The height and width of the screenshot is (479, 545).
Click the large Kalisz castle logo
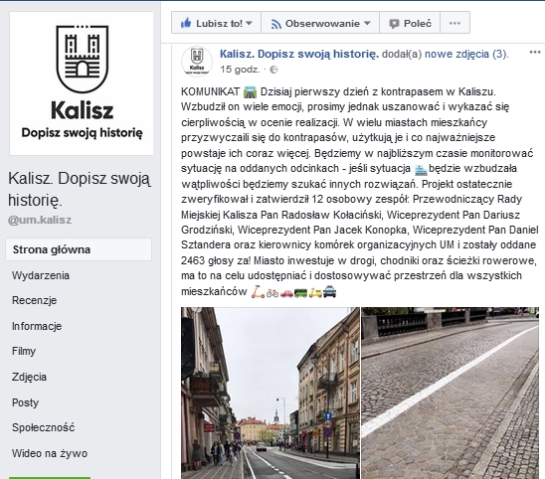[x=83, y=59]
